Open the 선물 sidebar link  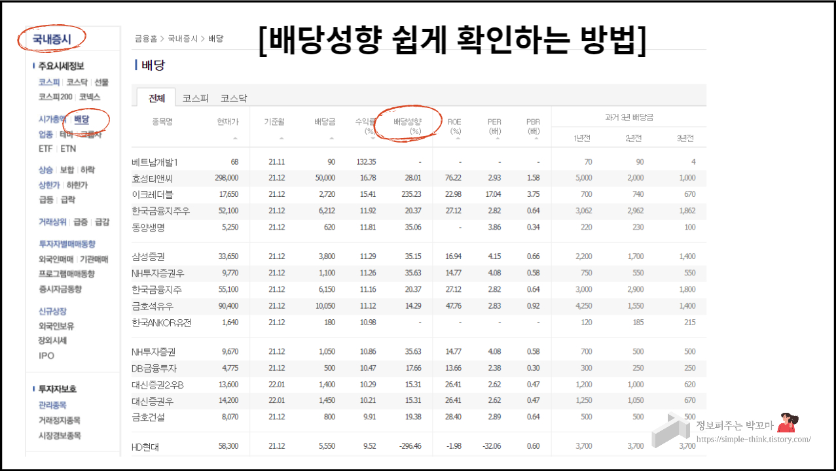(101, 82)
